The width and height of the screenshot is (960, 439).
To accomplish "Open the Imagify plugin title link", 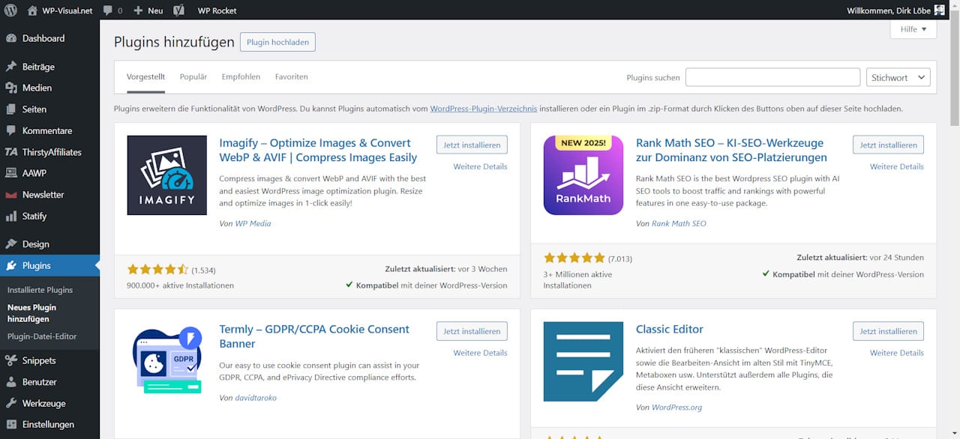I will coord(318,150).
